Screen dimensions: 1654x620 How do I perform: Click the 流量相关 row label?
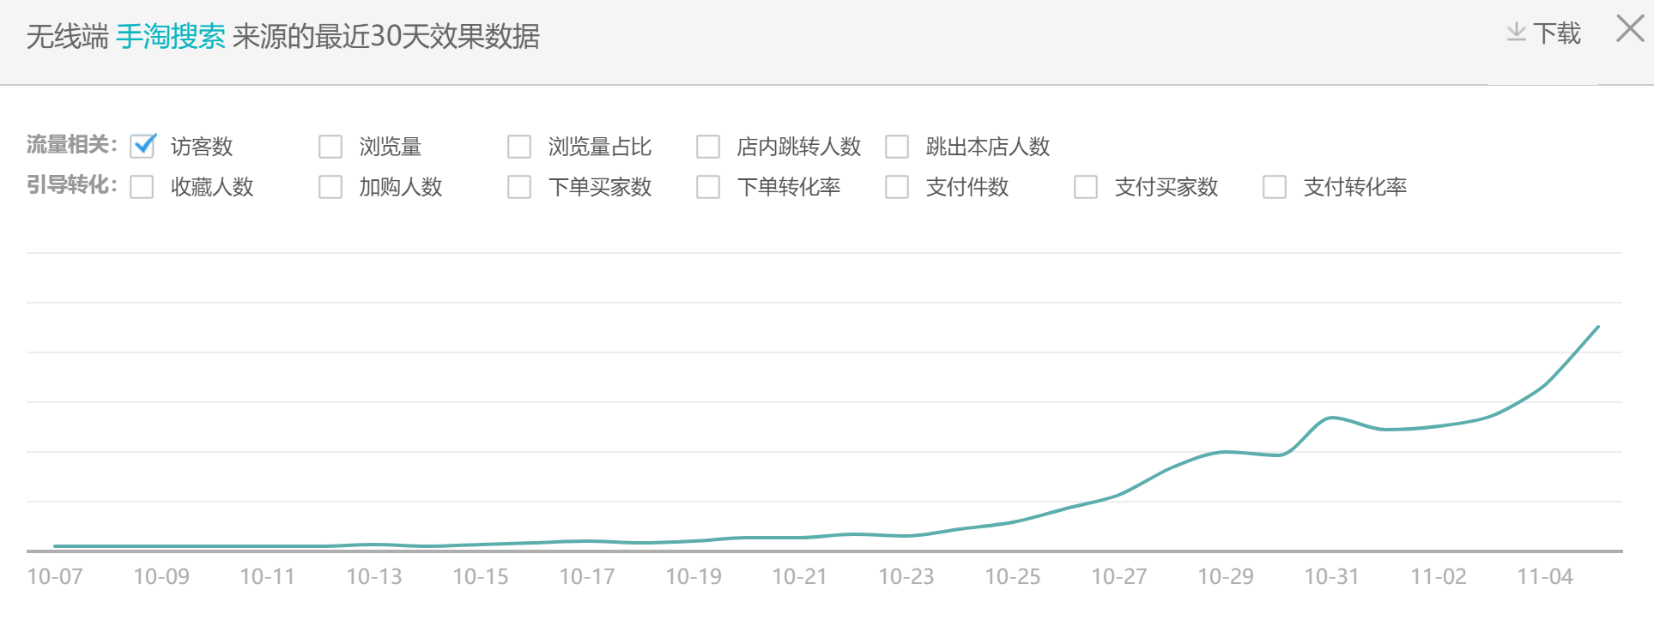(72, 145)
